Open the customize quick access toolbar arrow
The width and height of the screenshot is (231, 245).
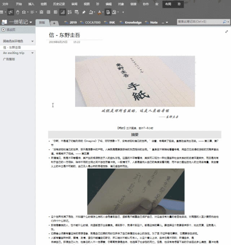pos(123,12)
